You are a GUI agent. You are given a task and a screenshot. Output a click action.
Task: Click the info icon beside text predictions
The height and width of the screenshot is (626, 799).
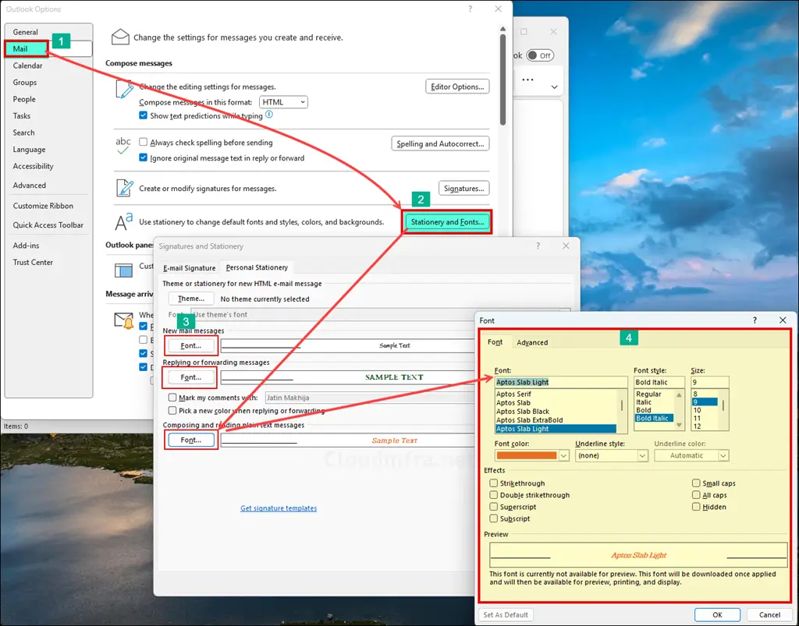(269, 115)
